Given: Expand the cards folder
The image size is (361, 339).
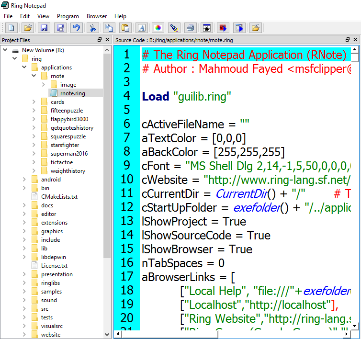Looking at the screenshot, I should click(34, 102).
